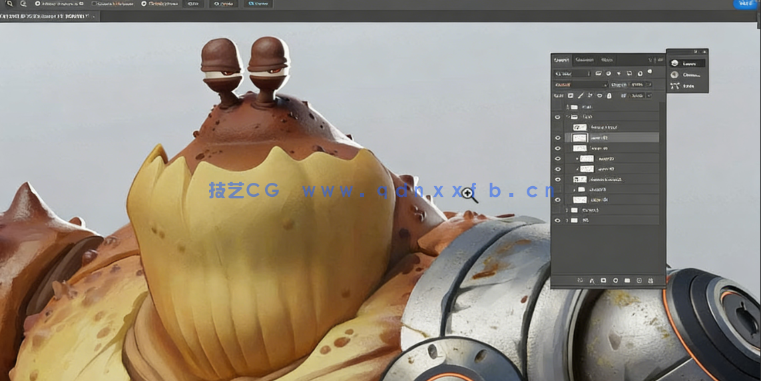This screenshot has width=761, height=381.
Task: Hide the highlighted selected layer
Action: [557, 138]
